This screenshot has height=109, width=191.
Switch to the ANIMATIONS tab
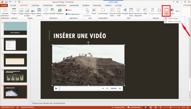(61, 5)
